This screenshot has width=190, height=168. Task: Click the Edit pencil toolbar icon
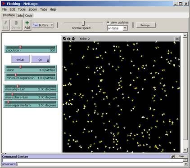tap(5, 23)
